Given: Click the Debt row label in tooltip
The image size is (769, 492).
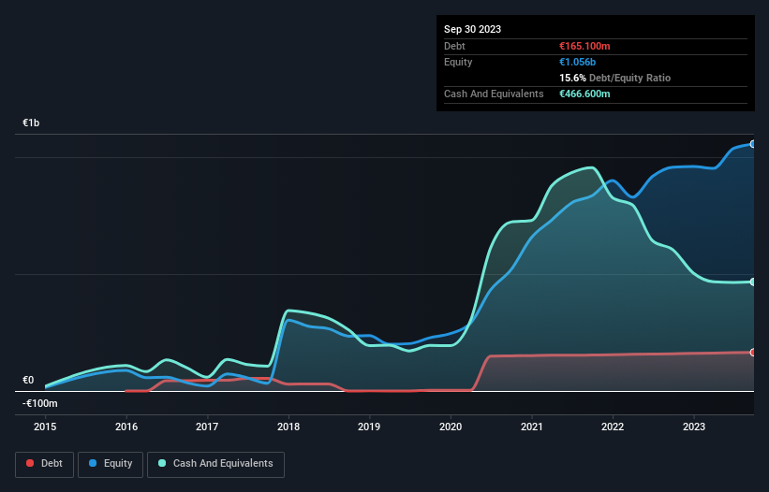Looking at the screenshot, I should tap(454, 46).
